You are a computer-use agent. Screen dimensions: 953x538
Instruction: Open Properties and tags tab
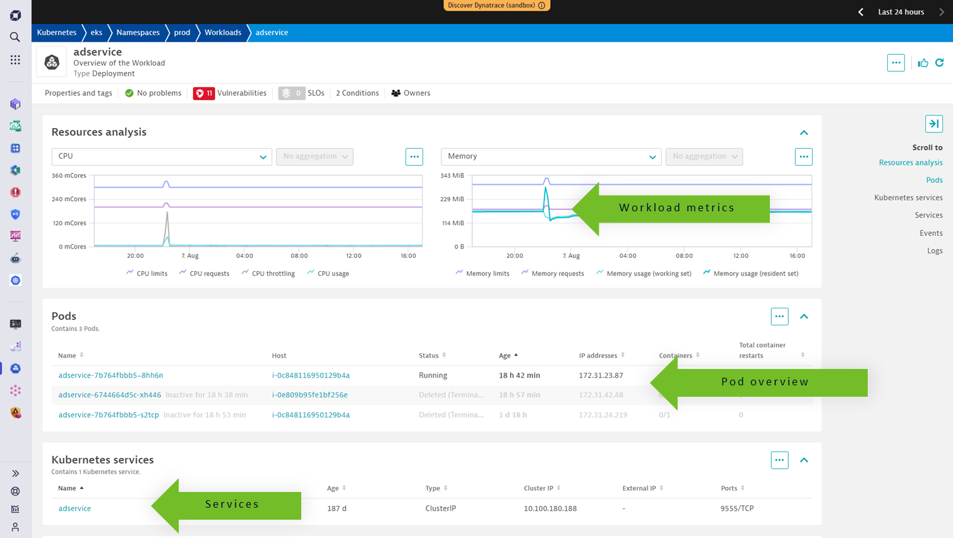point(78,93)
